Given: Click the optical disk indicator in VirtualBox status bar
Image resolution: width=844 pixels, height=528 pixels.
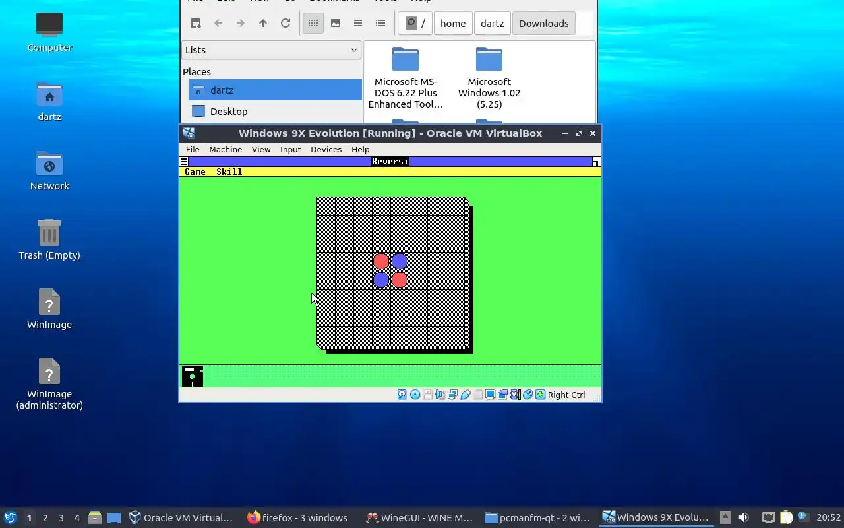Looking at the screenshot, I should pos(415,395).
